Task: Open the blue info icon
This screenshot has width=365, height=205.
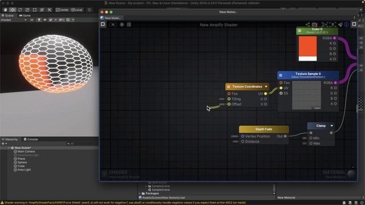Action: coord(347,24)
